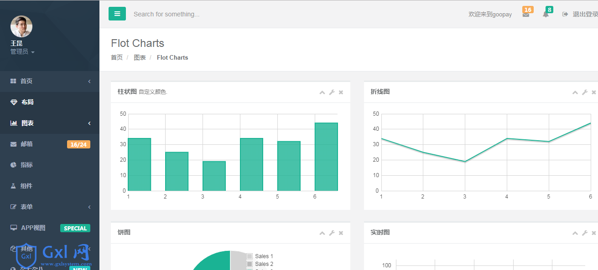Click the bar chart icon beside 图表
This screenshot has width=598, height=270.
tap(14, 123)
